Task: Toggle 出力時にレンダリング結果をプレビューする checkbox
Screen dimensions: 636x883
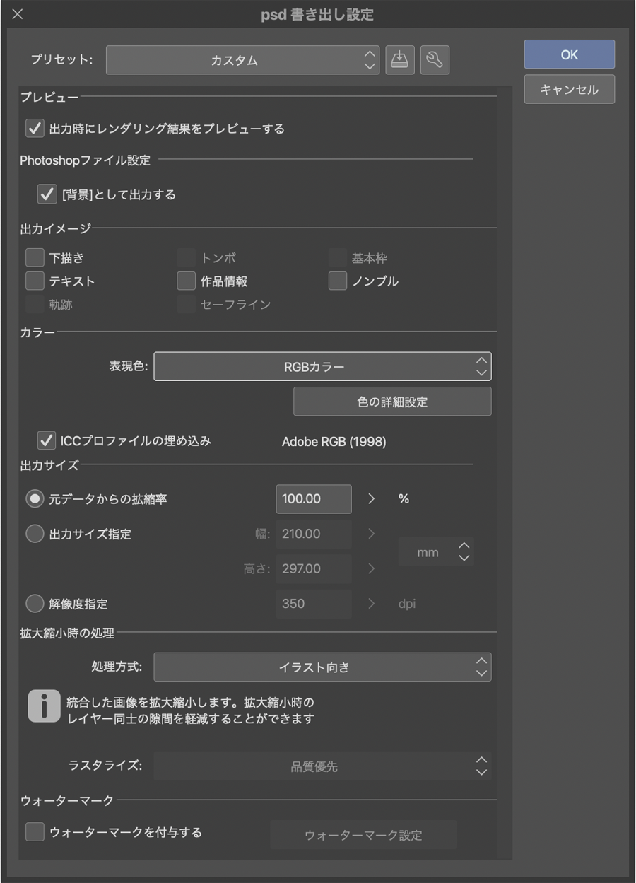Action: click(x=35, y=129)
